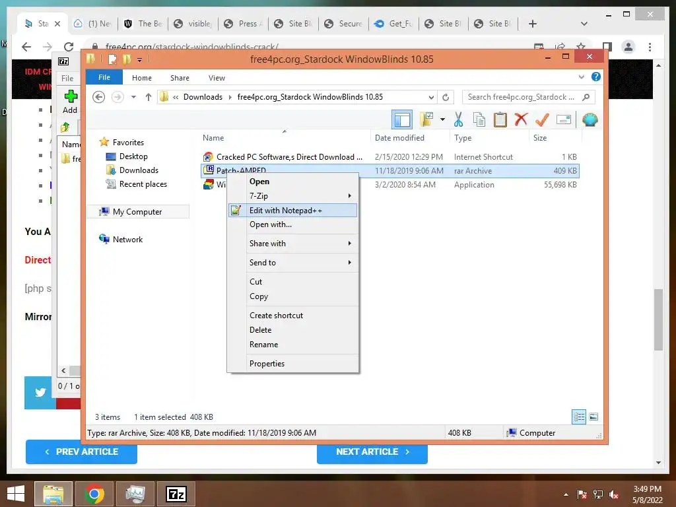Open 7-Zip from the taskbar

[176, 494]
